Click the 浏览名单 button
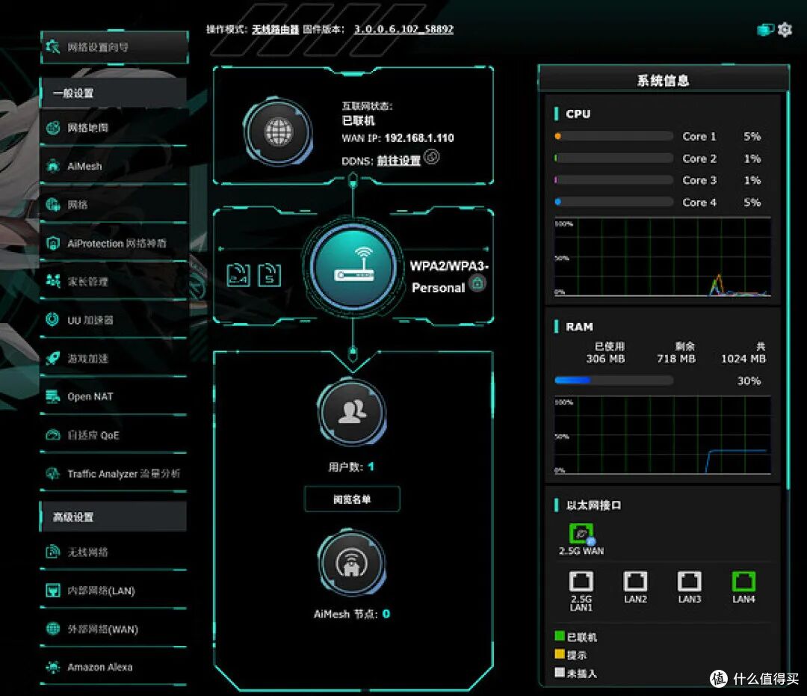The image size is (807, 696). coord(353,499)
